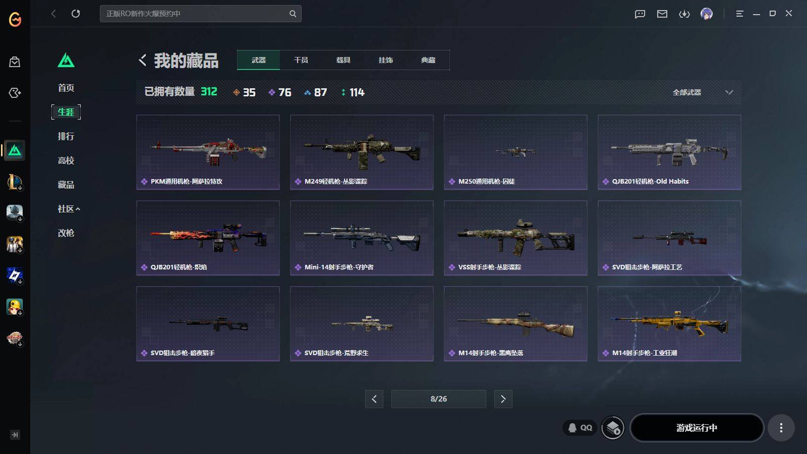This screenshot has width=807, height=454.
Task: Open the three-dot more options button
Action: tap(781, 428)
